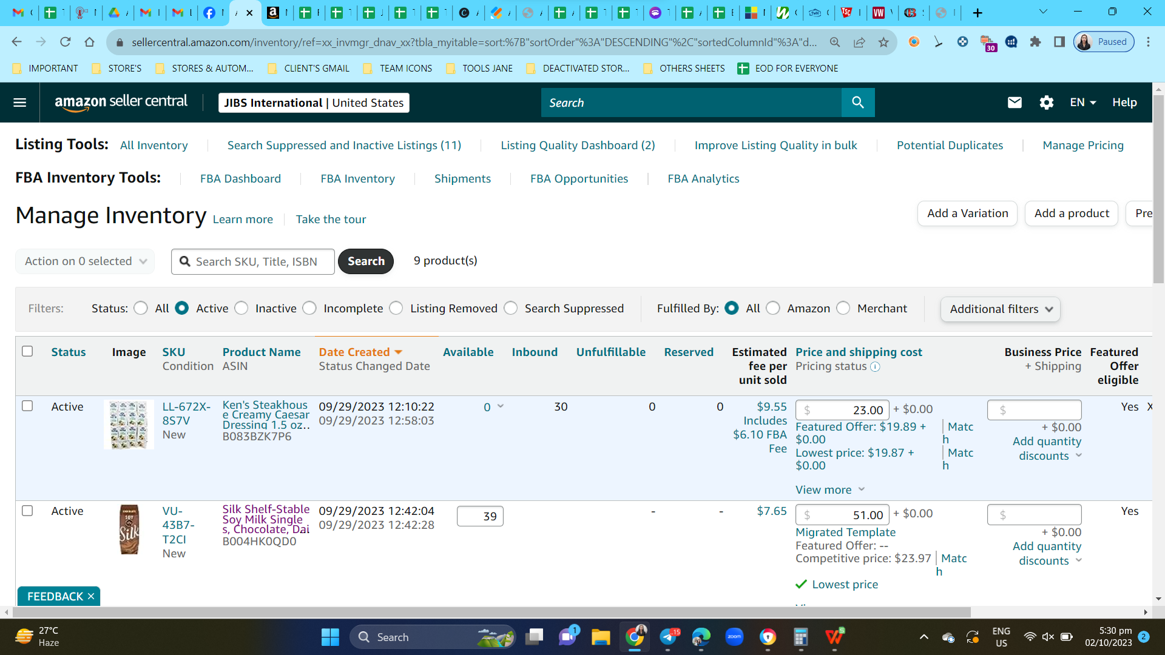Select the Inactive status radio button

[x=241, y=308]
